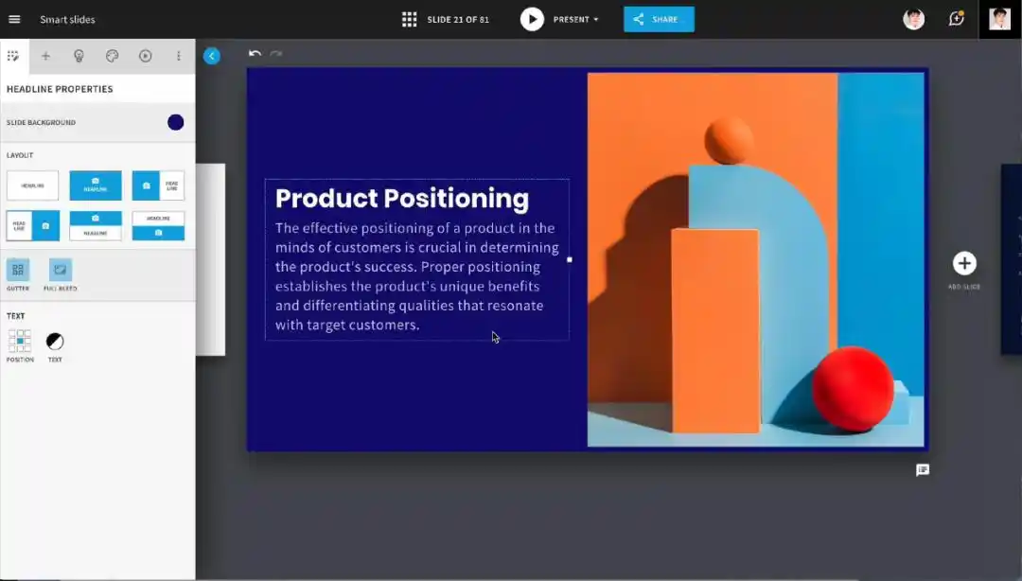This screenshot has width=1022, height=581.
Task: Choose the headline-left image-right layout
Action: [32, 225]
